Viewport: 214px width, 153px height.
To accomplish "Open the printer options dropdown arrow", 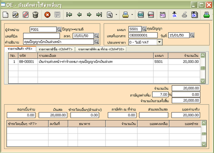I will [132, 15].
